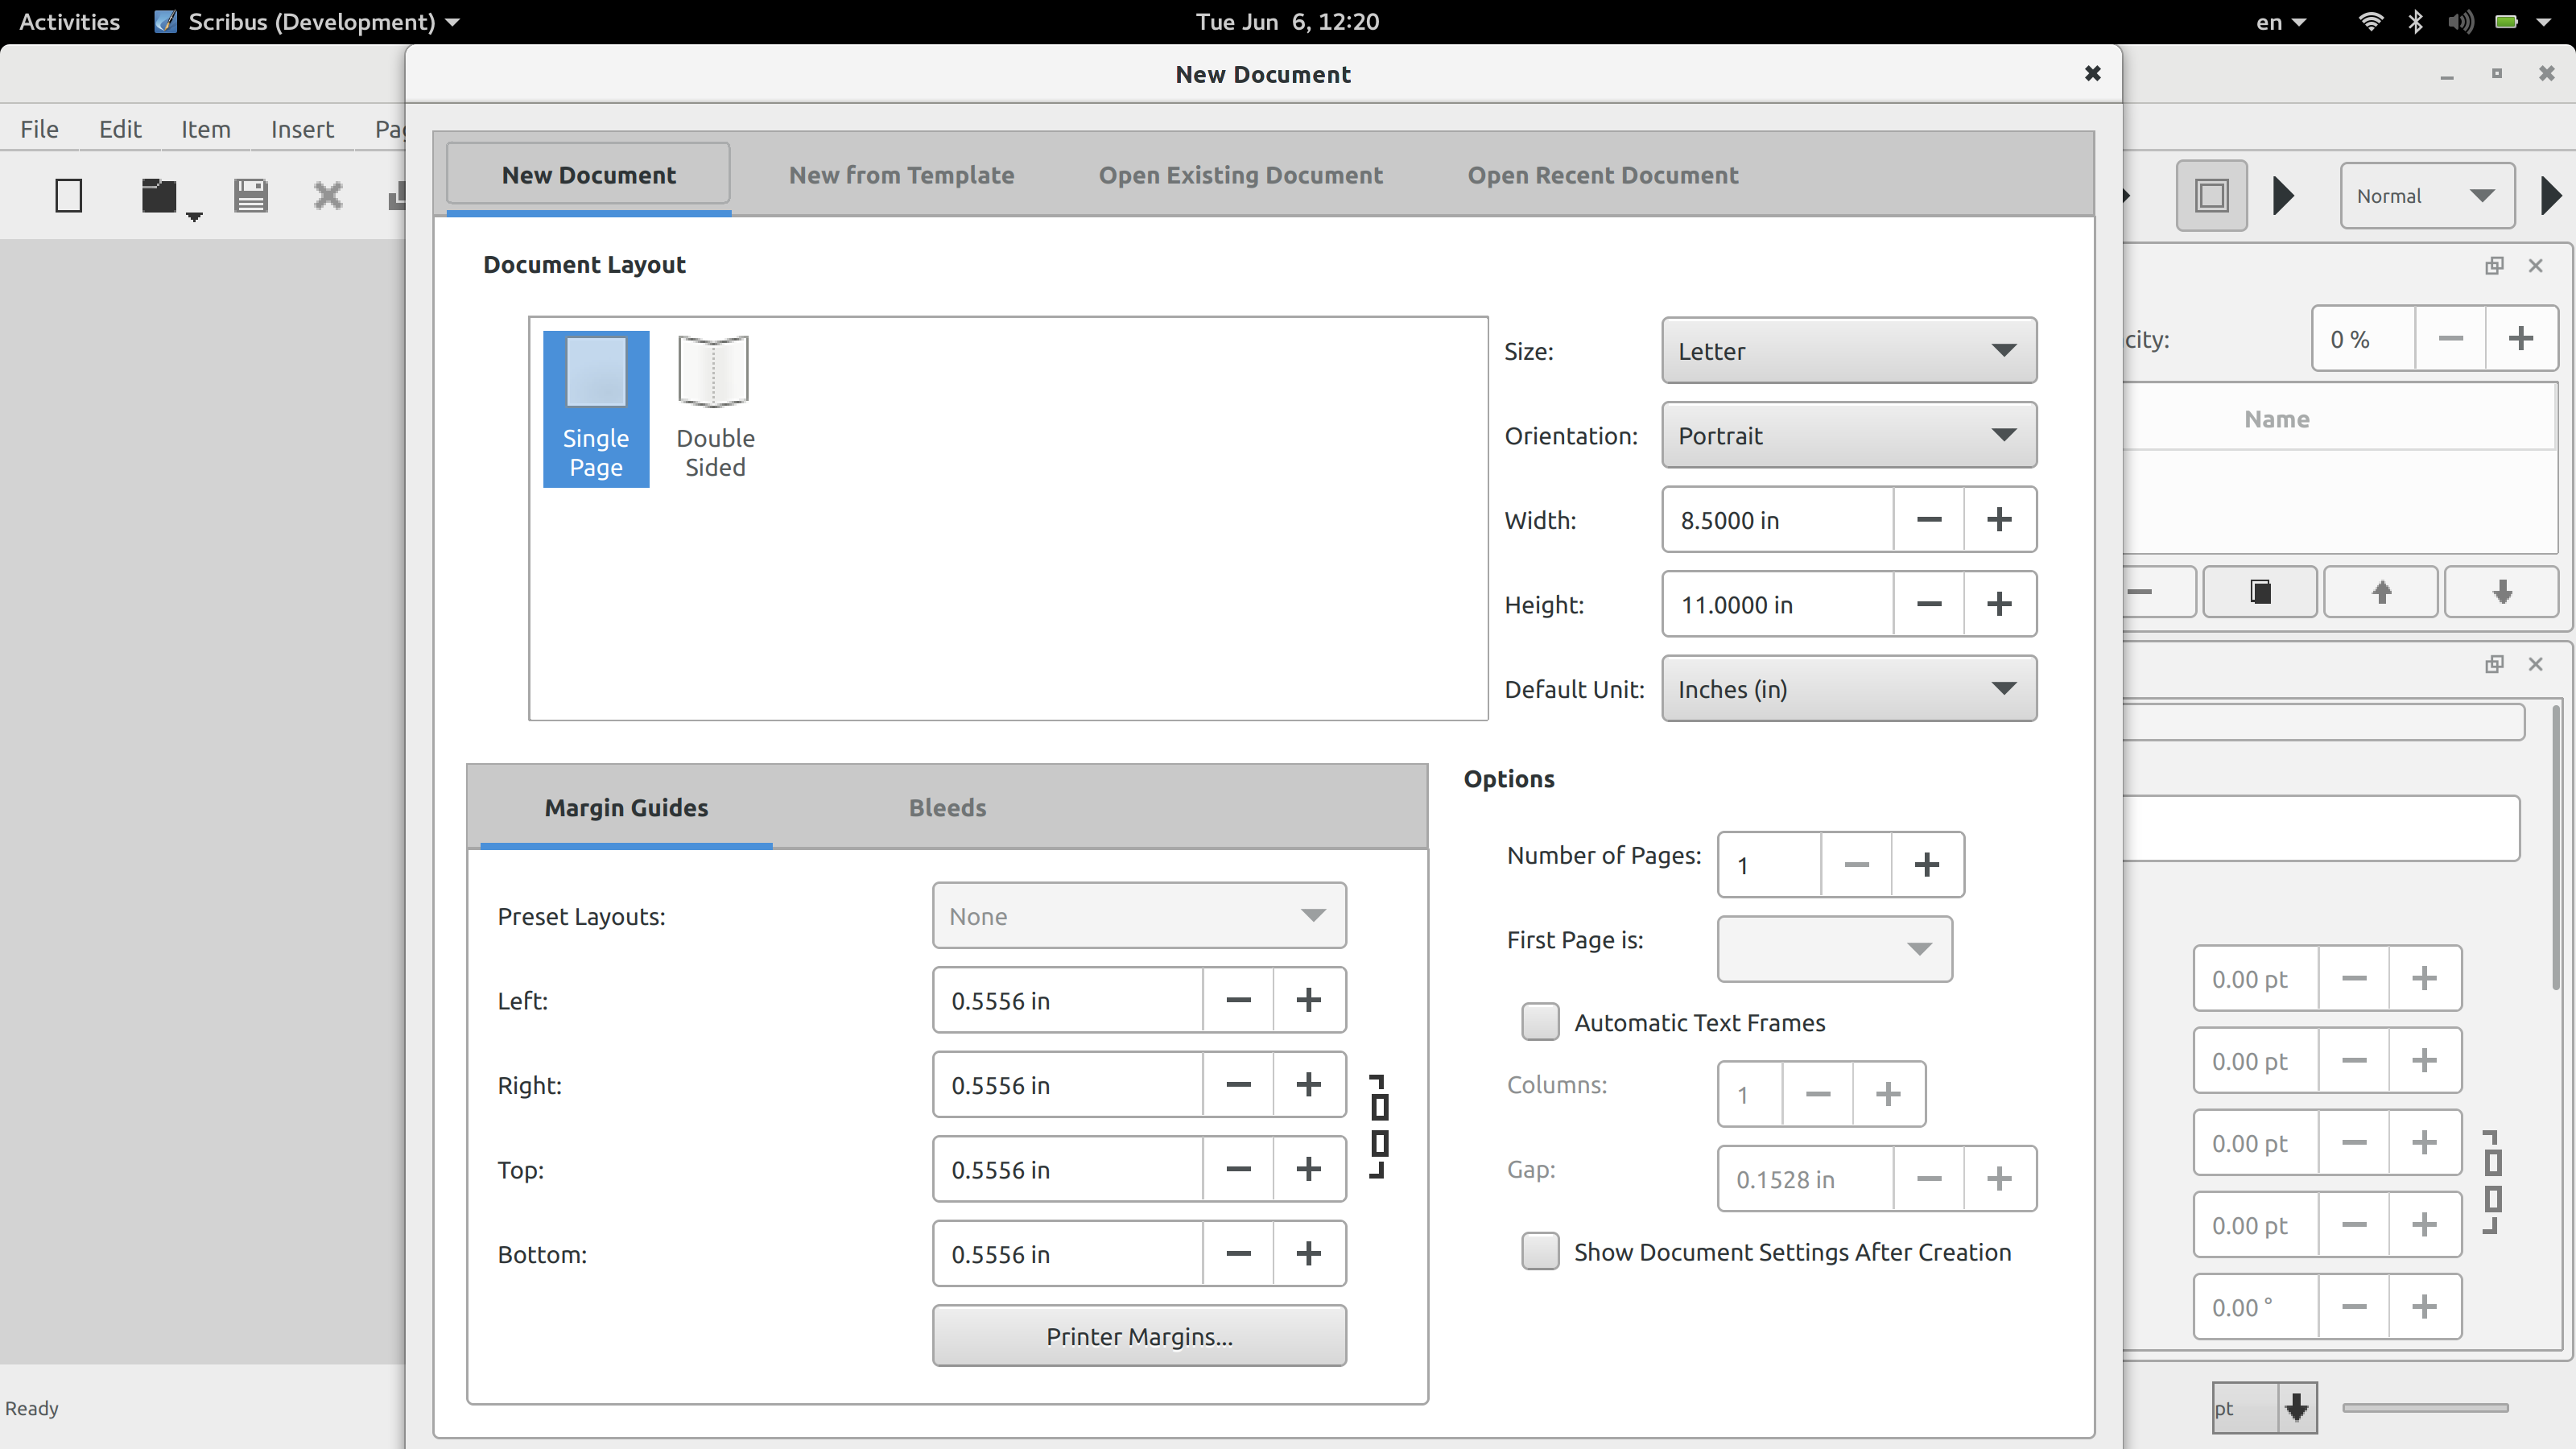This screenshot has width=2576, height=1449.
Task: Open the Default Unit dropdown
Action: (x=1848, y=689)
